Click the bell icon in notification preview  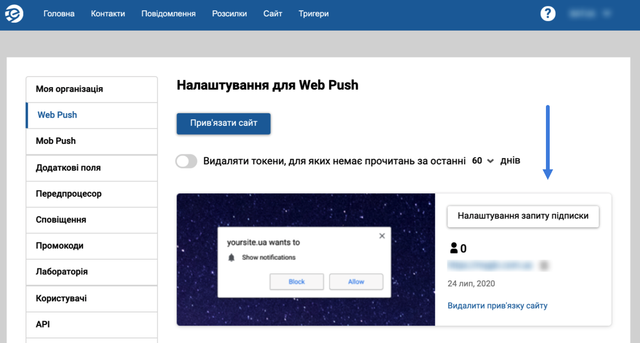click(231, 257)
